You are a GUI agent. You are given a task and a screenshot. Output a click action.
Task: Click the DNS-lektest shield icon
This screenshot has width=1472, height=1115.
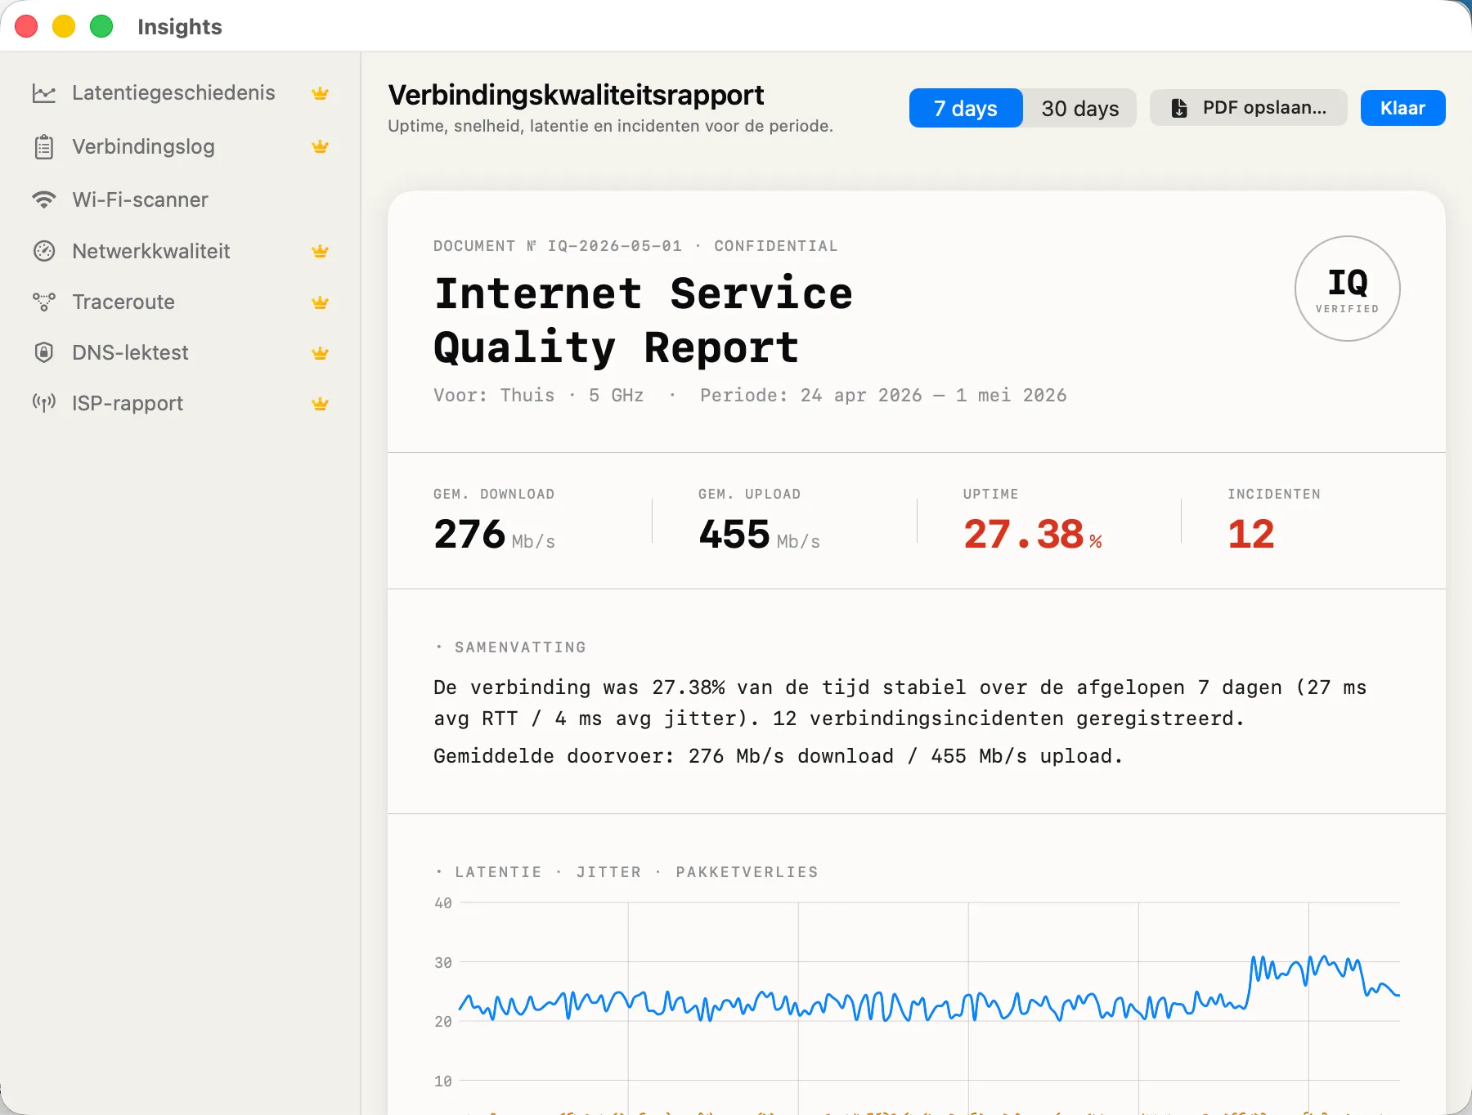click(44, 352)
